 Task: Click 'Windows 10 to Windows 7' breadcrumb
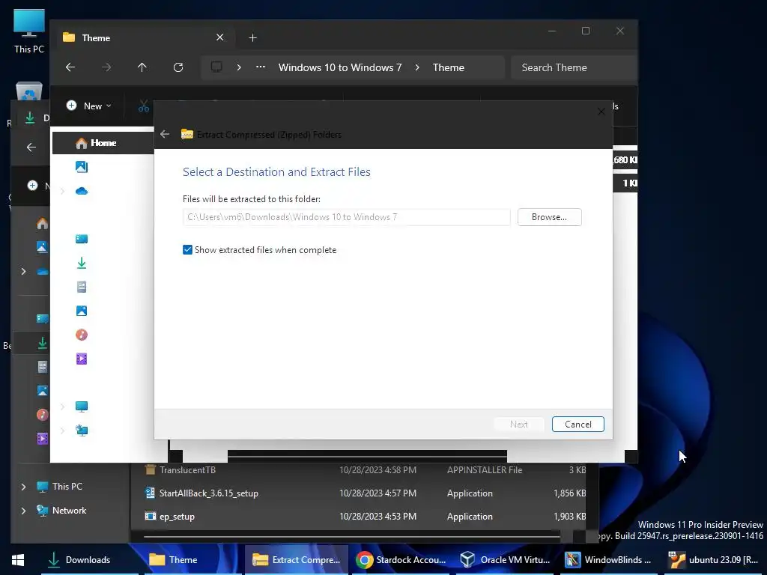pos(340,67)
